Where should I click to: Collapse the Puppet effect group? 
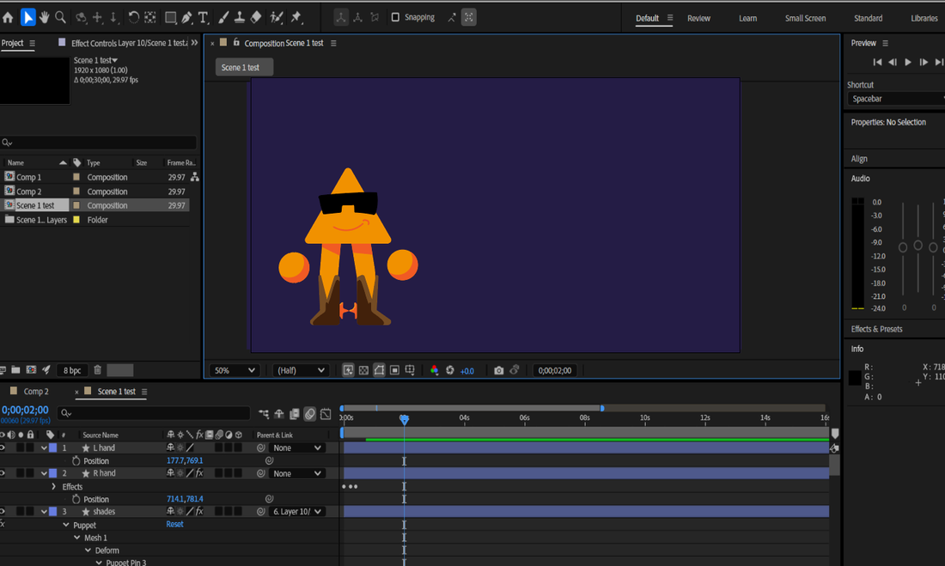(65, 525)
